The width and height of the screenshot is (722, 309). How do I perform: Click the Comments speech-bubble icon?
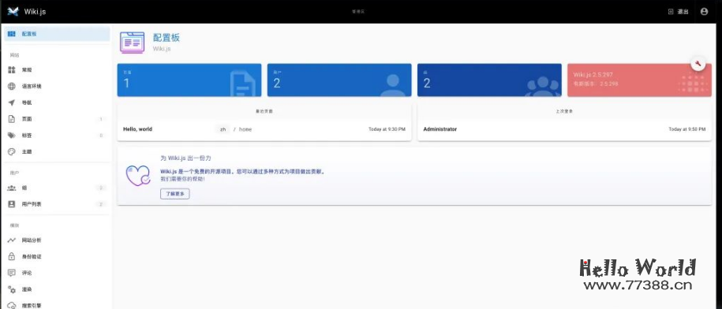pos(12,273)
